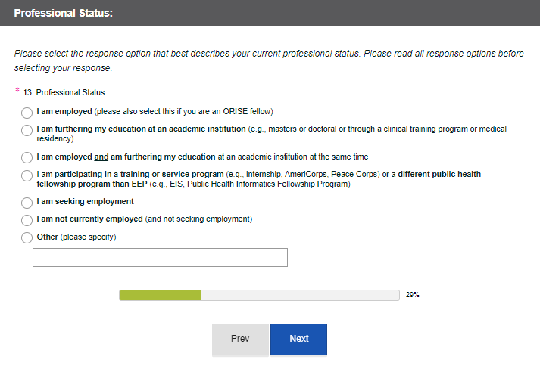Go to the Next survey page

click(298, 339)
